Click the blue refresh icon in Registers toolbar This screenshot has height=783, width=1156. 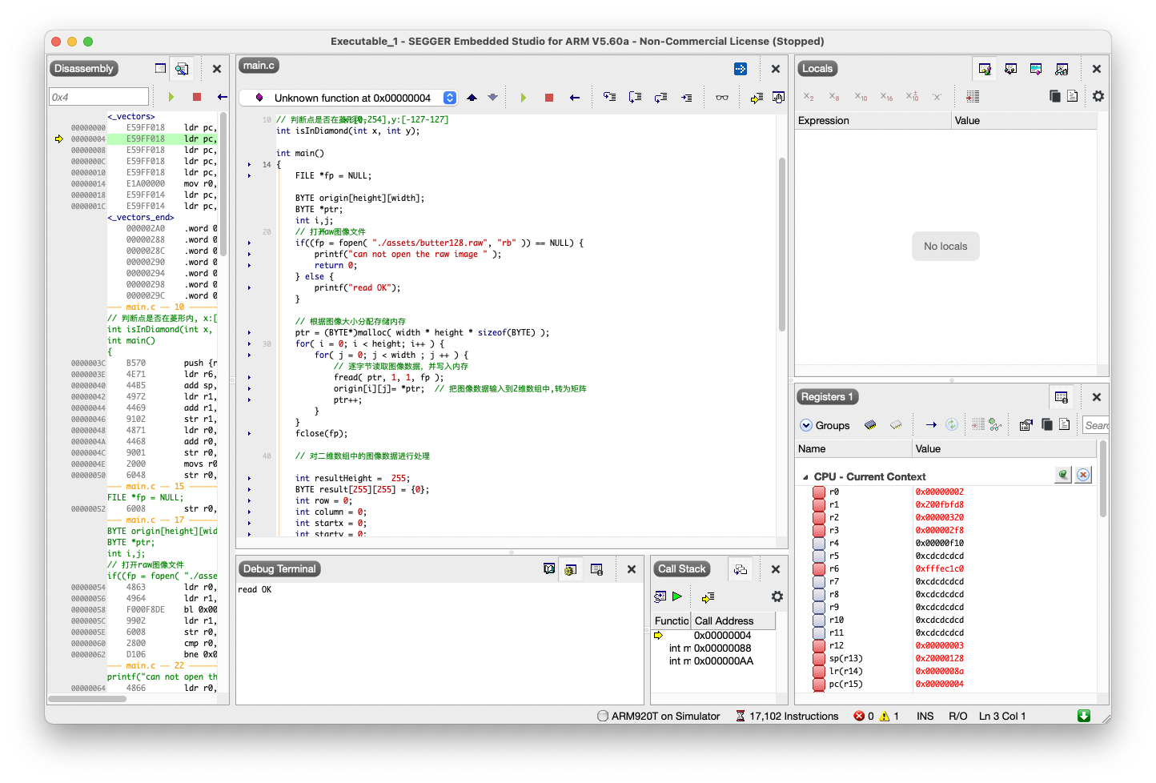[x=952, y=425]
